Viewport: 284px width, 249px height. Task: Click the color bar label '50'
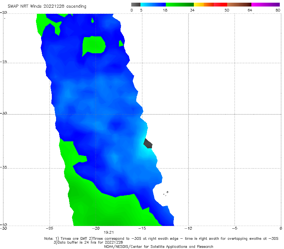pyautogui.click(x=227, y=10)
